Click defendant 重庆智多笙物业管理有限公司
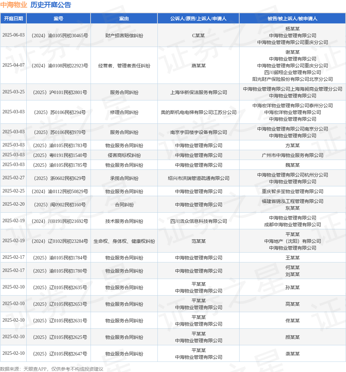346x372 pixels. (292, 191)
